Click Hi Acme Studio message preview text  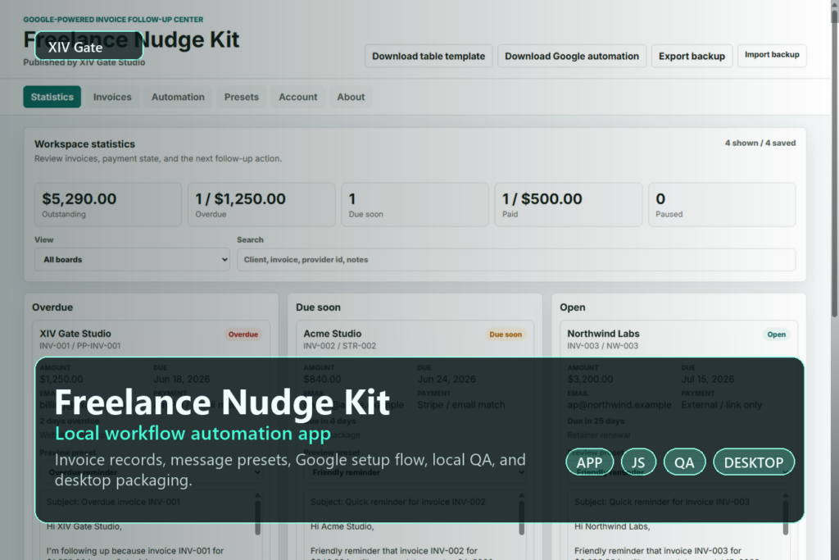tap(342, 526)
